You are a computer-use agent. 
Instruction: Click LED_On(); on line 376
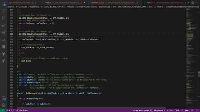click(26, 61)
